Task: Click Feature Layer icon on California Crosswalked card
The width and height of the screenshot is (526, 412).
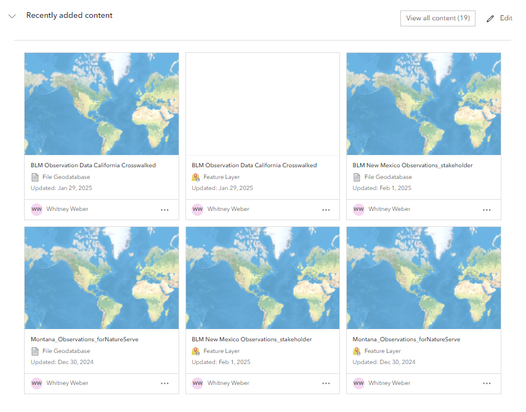Action: [x=196, y=177]
